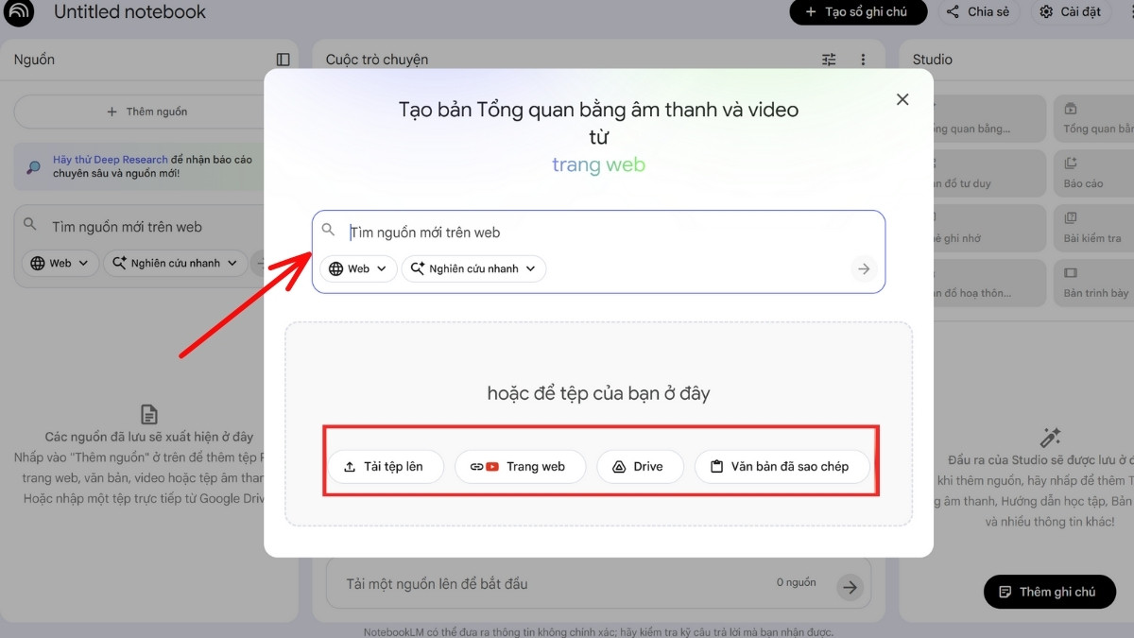Open chat configuration with the tune icon
The height and width of the screenshot is (638, 1134).
point(828,59)
